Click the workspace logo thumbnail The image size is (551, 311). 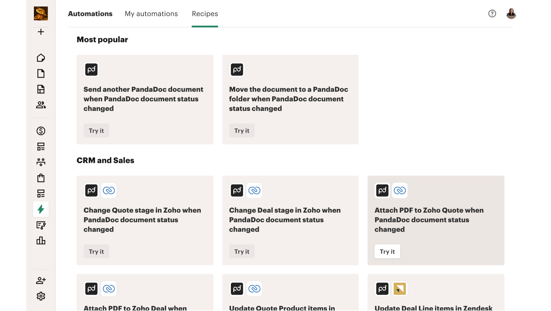(x=41, y=13)
